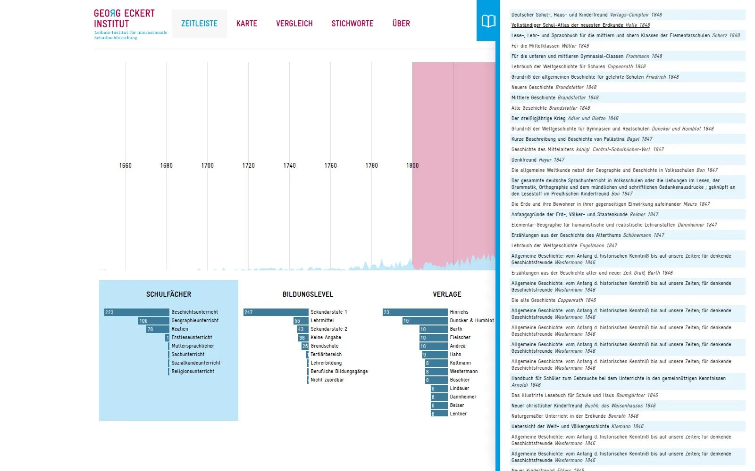Toggle the book list panel icon
The height and width of the screenshot is (471, 755).
pos(488,21)
